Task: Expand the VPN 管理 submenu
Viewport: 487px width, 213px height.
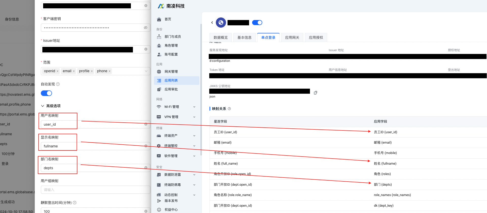Action: (x=194, y=117)
